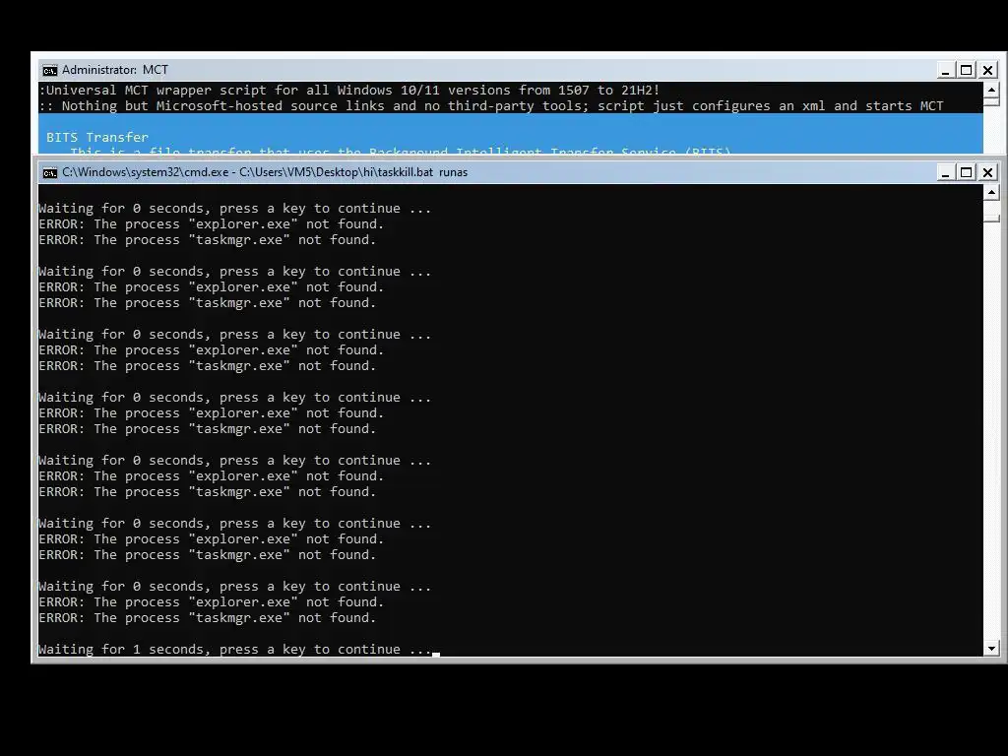Image resolution: width=1008 pixels, height=756 pixels.
Task: Click the "Universal MCT wrapper script" line
Action: (x=349, y=90)
